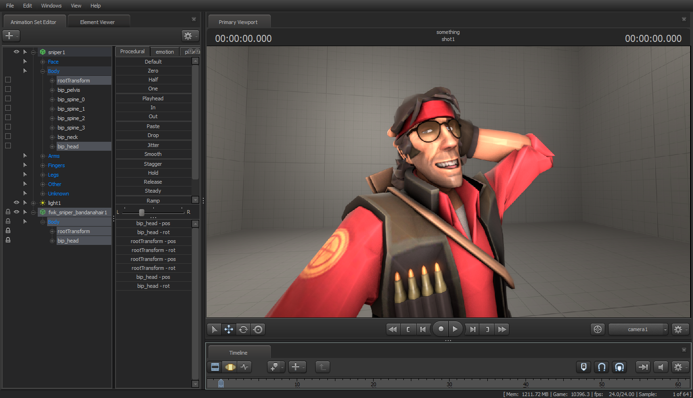The height and width of the screenshot is (398, 693).
Task: Switch to the Element Viewer tab
Action: click(98, 22)
